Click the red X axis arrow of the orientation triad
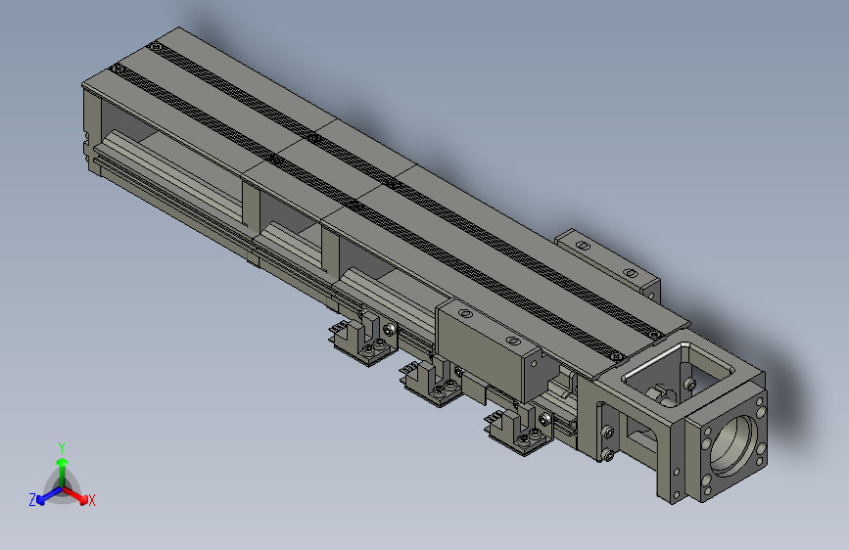This screenshot has height=550, width=849. click(x=76, y=494)
